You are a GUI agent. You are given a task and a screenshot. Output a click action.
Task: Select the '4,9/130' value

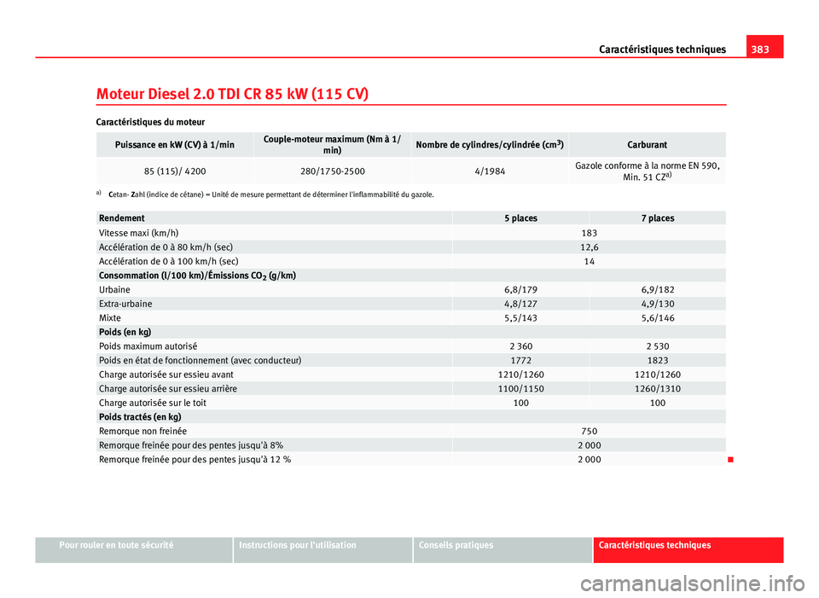point(658,304)
